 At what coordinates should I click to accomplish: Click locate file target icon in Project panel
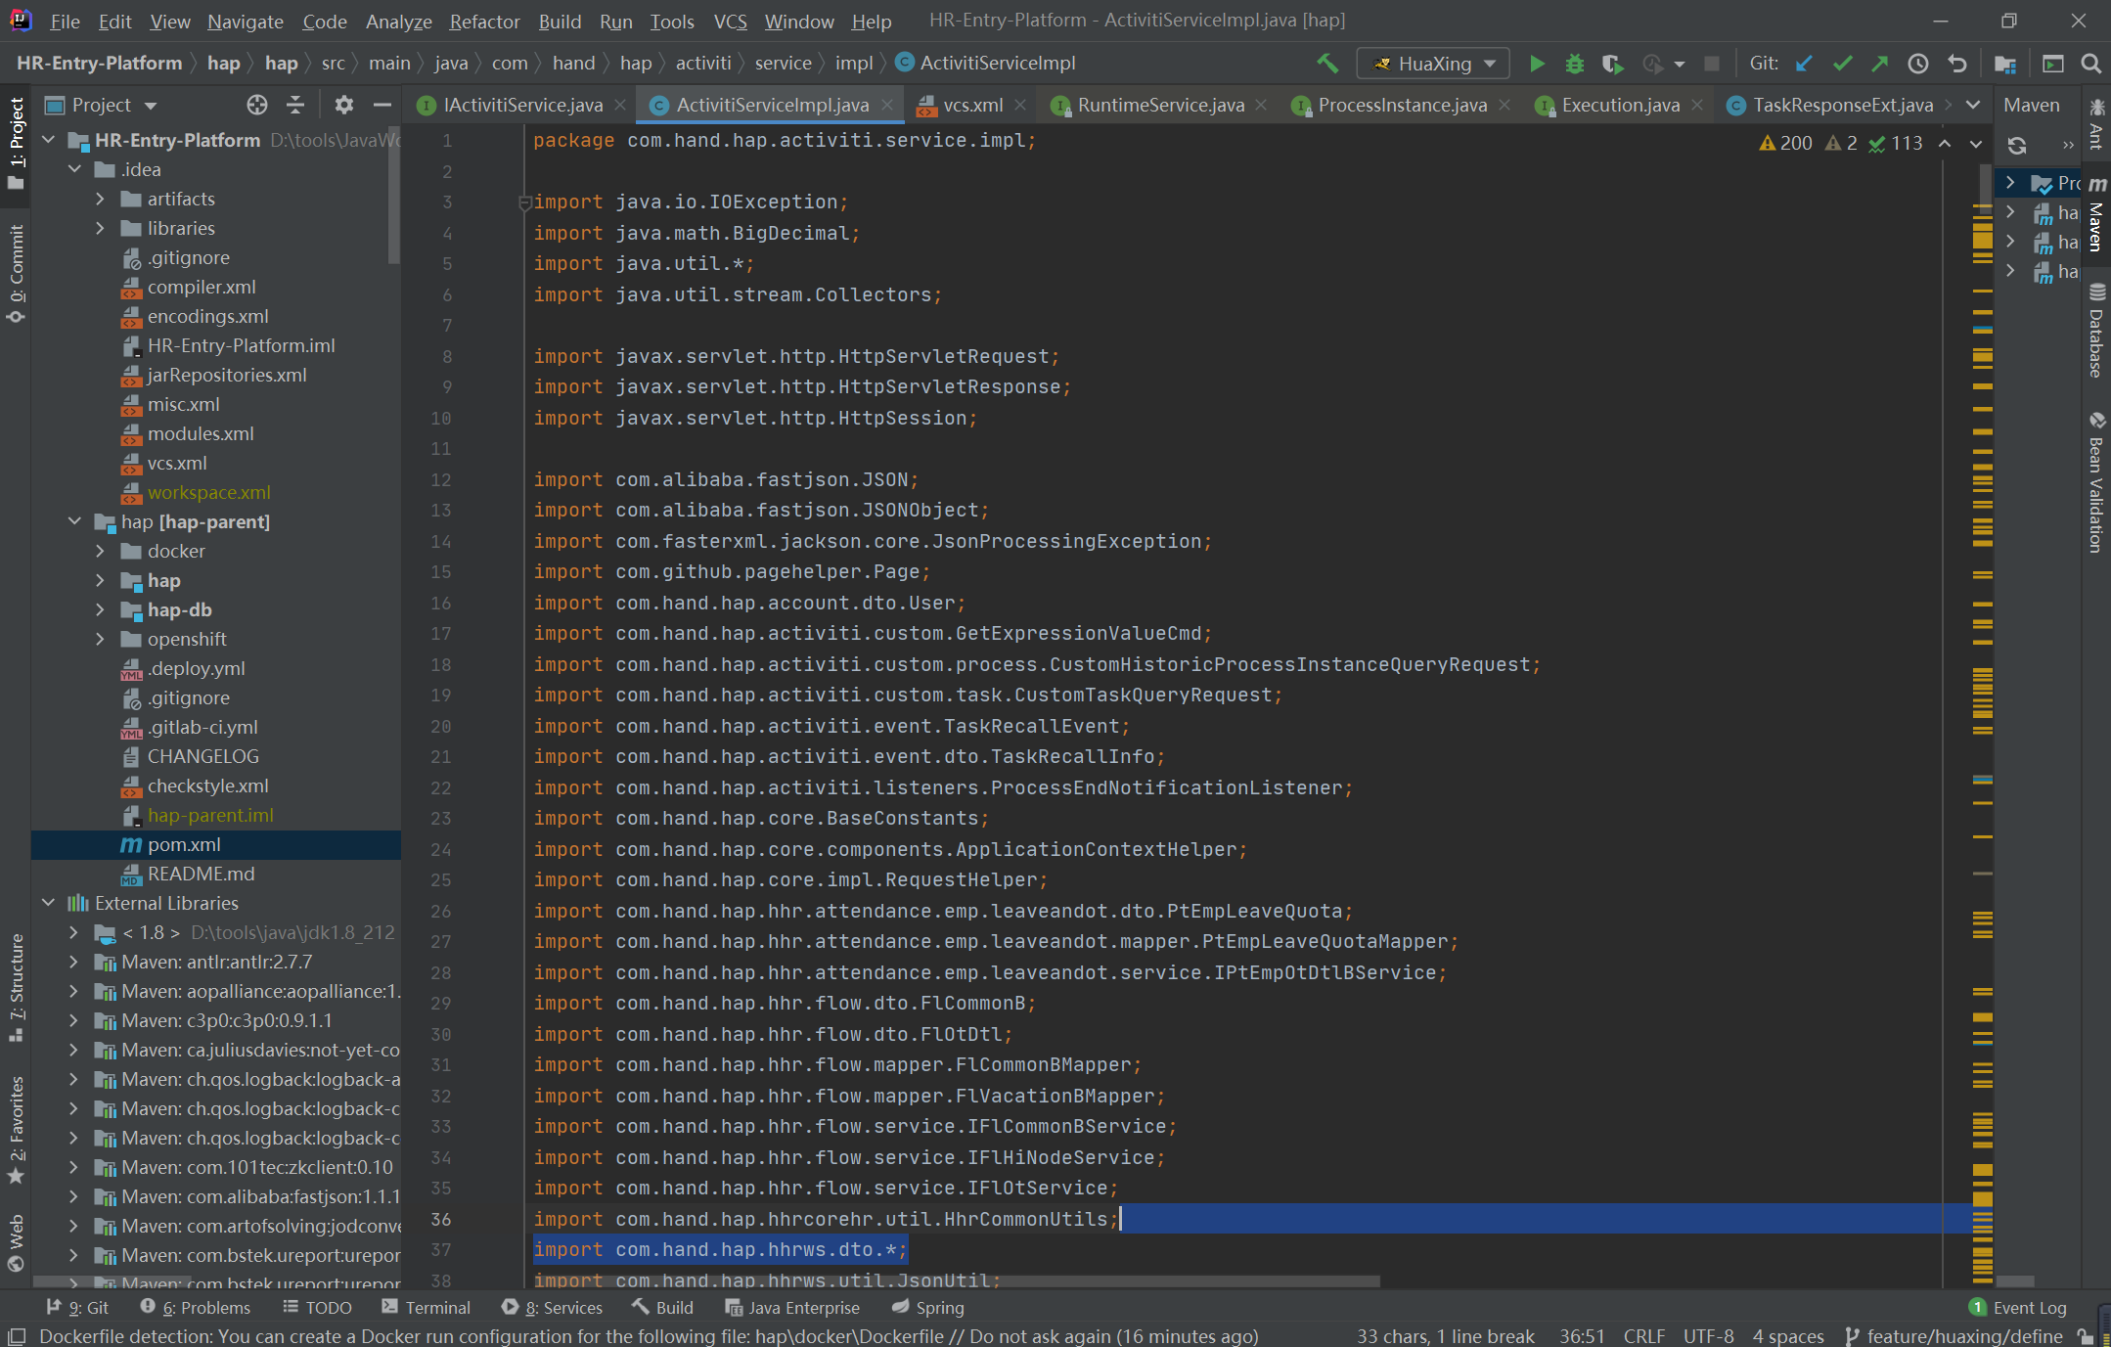(x=256, y=105)
